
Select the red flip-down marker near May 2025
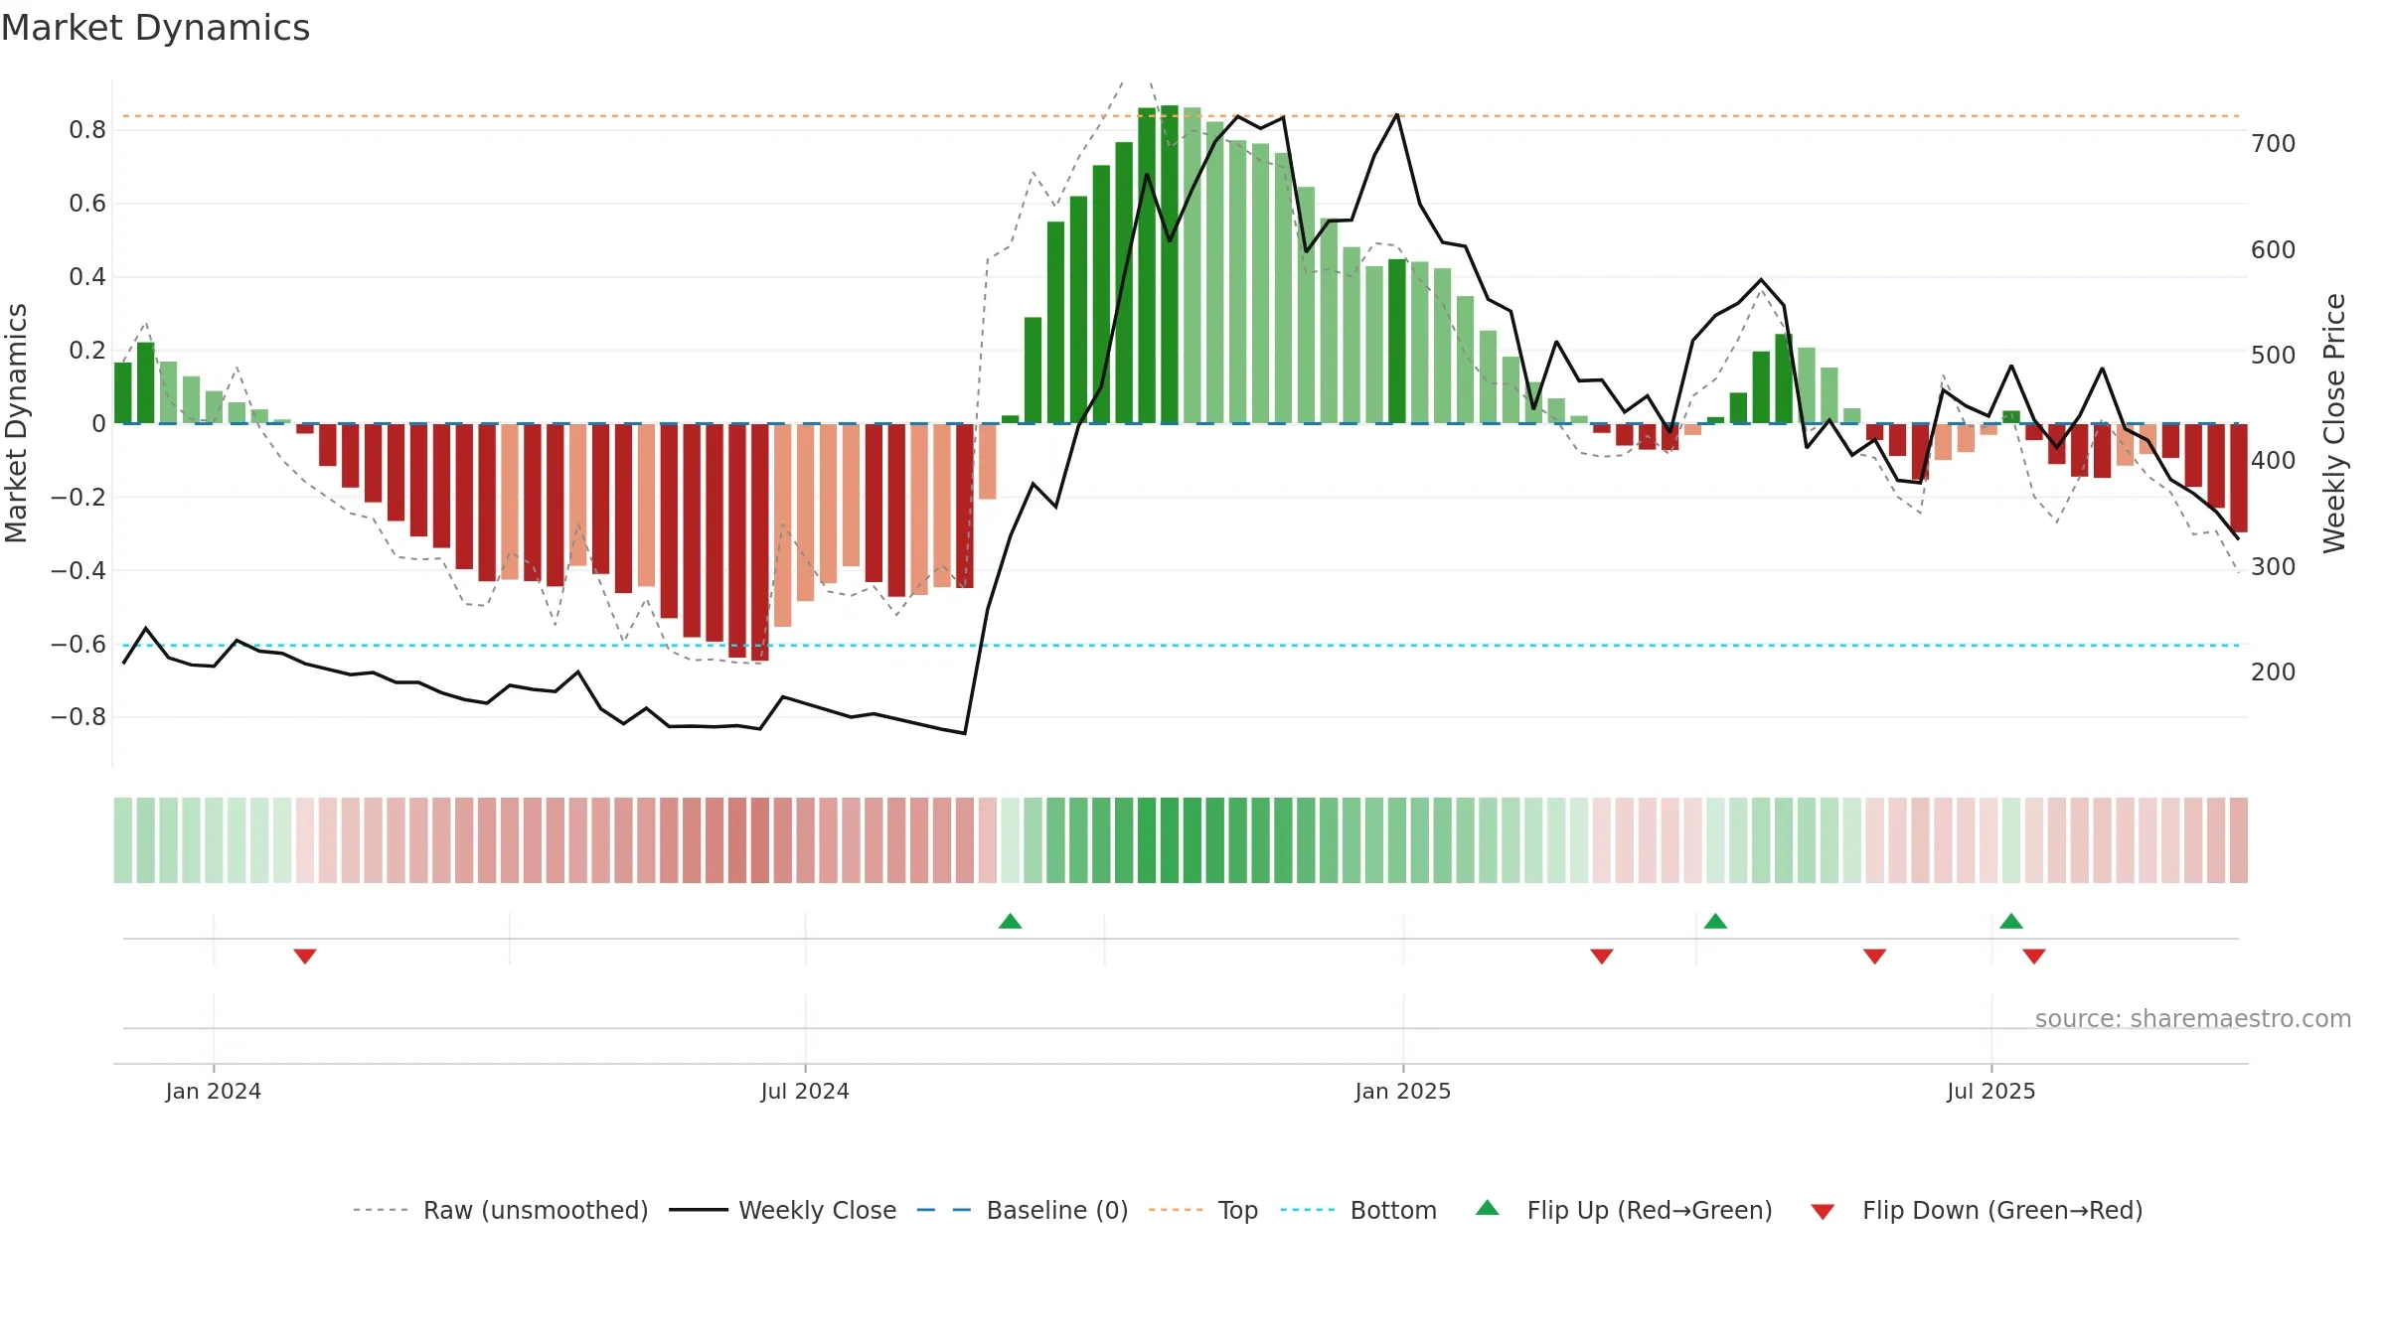[x=1875, y=956]
